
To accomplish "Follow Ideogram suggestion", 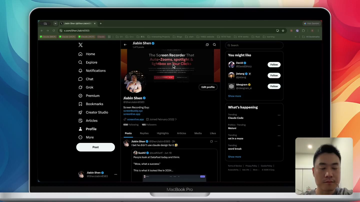I will [x=274, y=86].
